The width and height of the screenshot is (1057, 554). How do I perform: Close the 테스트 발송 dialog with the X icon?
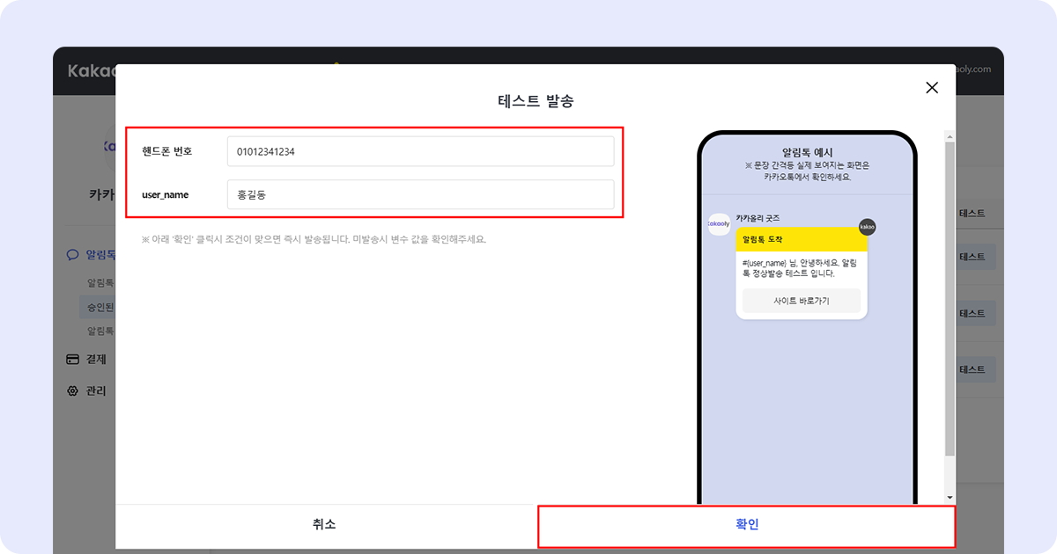tap(932, 88)
